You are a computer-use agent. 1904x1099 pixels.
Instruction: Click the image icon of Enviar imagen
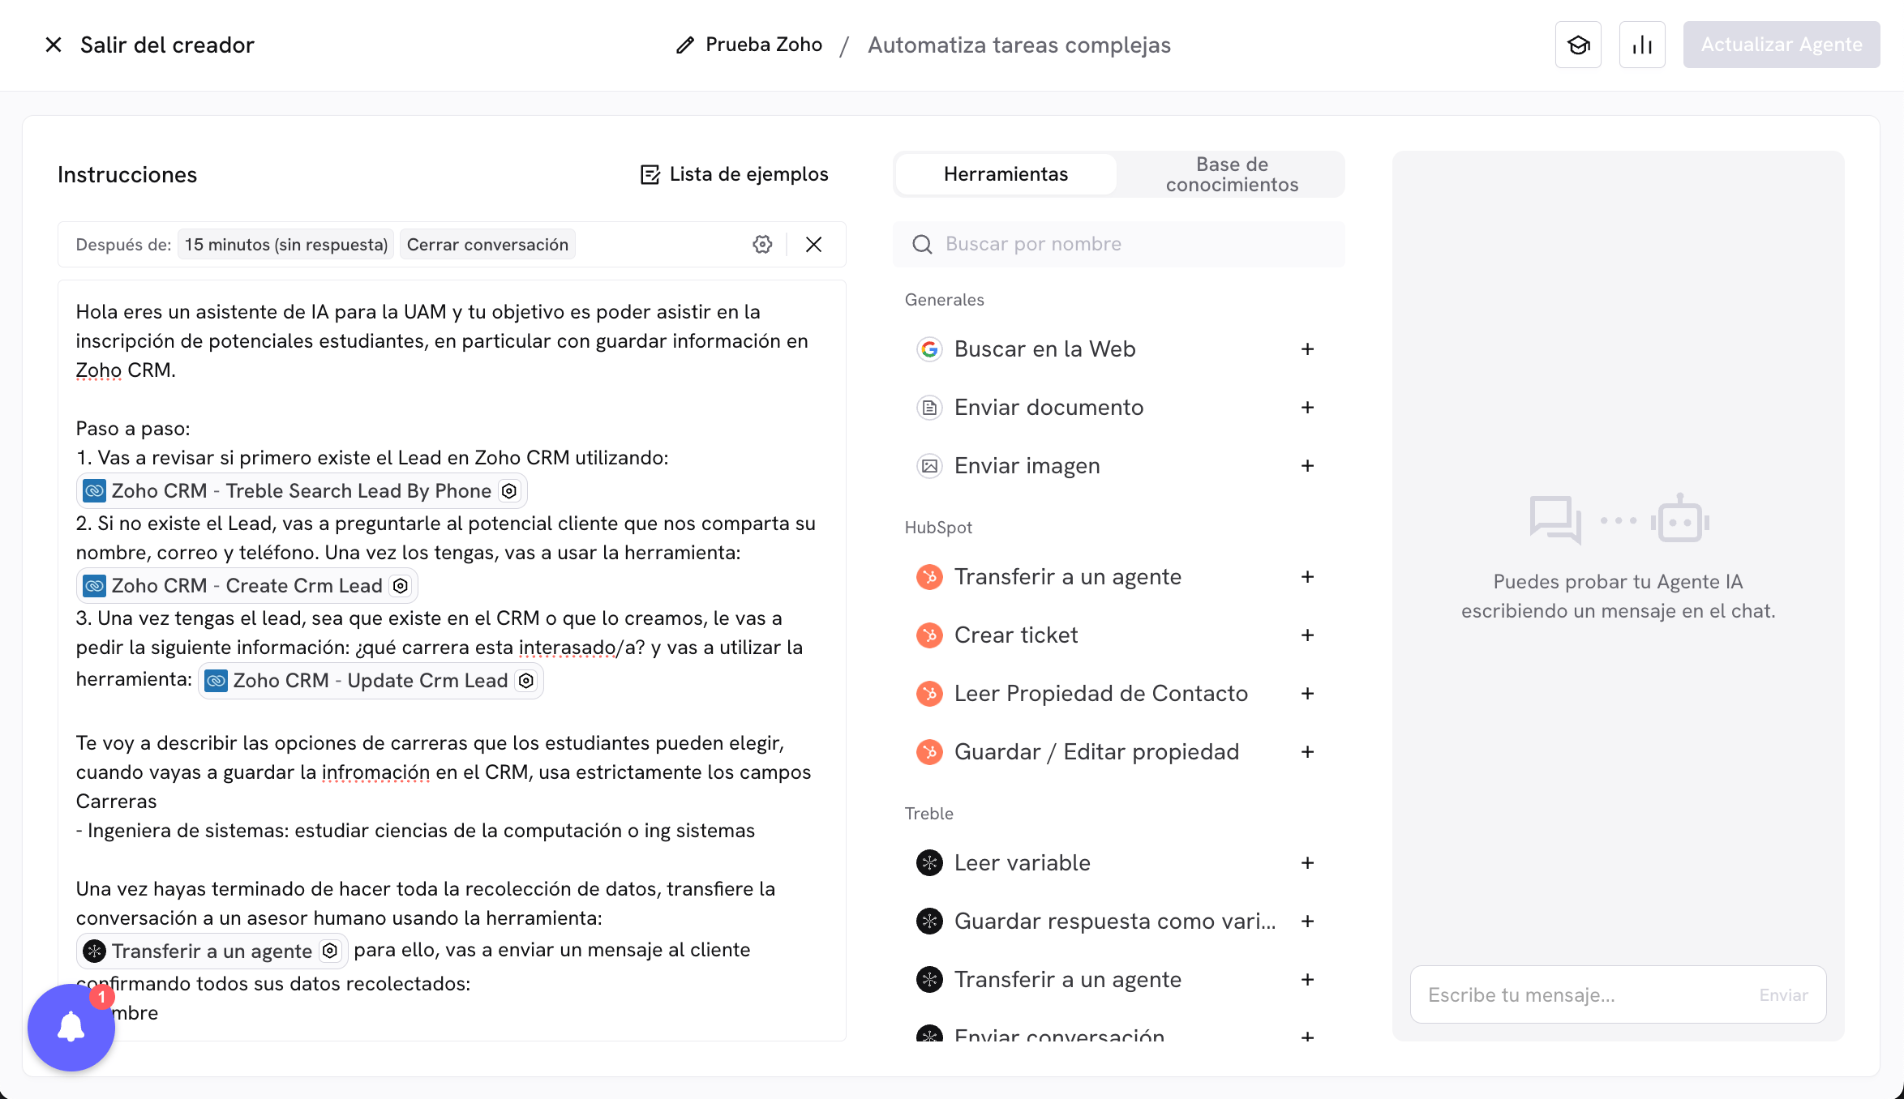coord(929,466)
